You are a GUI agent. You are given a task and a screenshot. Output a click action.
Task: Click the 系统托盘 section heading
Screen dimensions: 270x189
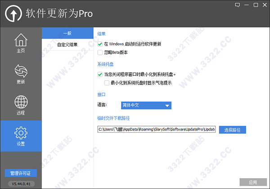tap(105, 64)
